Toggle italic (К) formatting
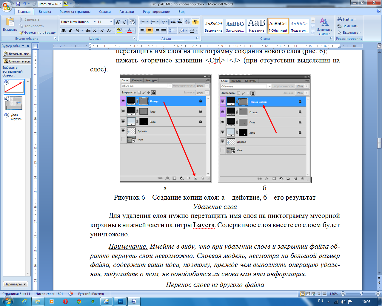The height and width of the screenshot is (306, 382). (x=70, y=30)
